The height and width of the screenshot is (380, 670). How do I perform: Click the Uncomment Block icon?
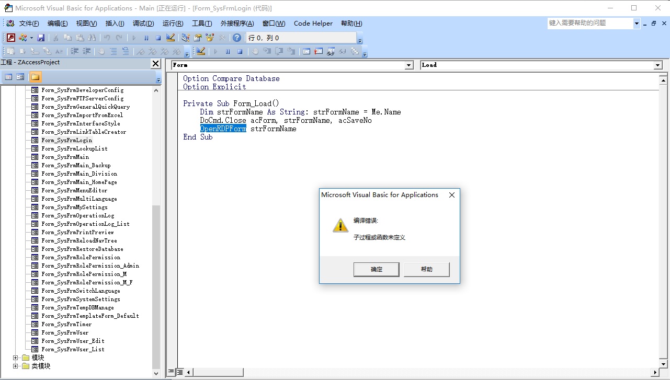[126, 51]
